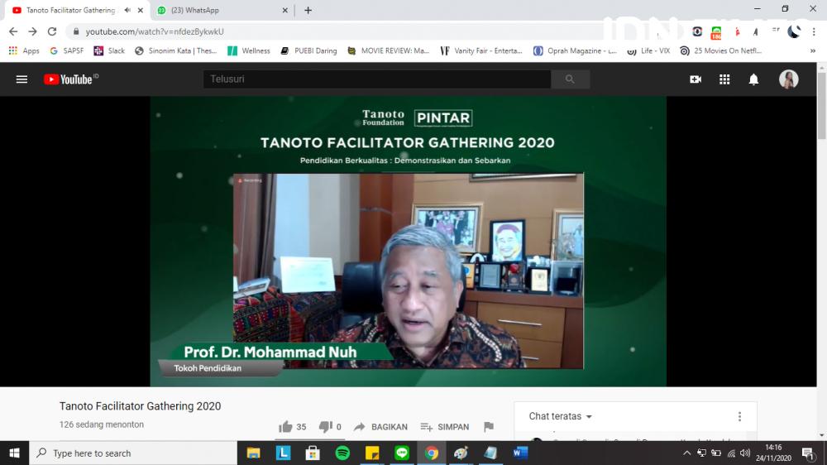Report the video using the flag icon
The width and height of the screenshot is (827, 465).
pyautogui.click(x=489, y=426)
